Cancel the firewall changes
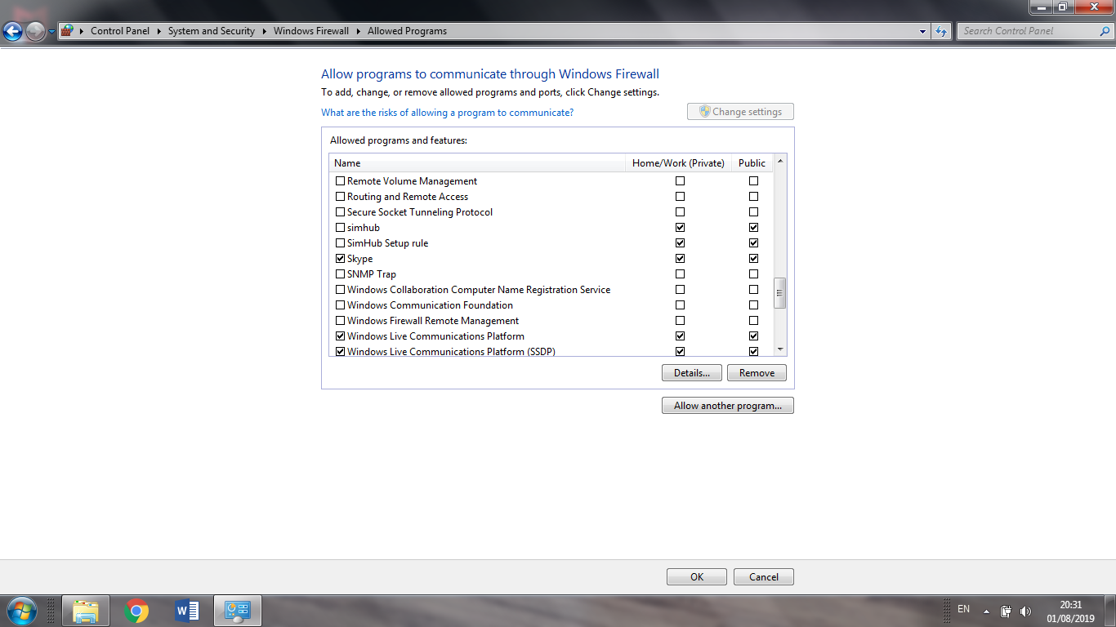1116x627 pixels. click(764, 576)
